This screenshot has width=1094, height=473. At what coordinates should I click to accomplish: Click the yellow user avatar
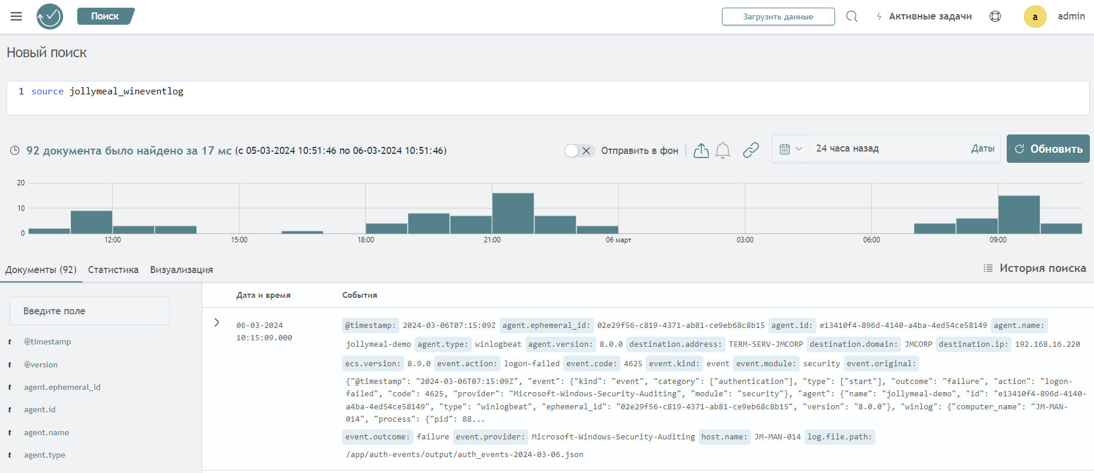pos(1034,17)
